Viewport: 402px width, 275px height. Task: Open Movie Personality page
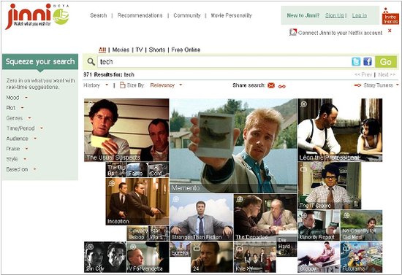231,15
